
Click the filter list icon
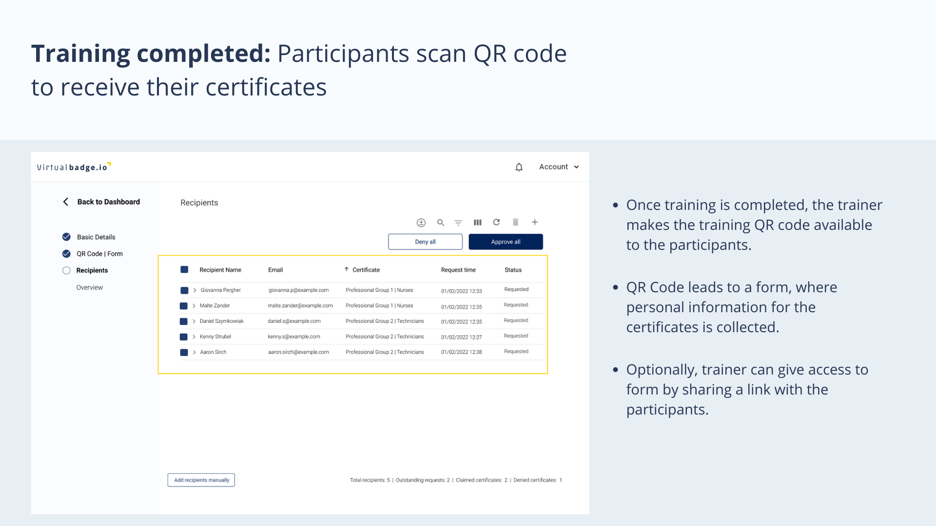pyautogui.click(x=458, y=223)
